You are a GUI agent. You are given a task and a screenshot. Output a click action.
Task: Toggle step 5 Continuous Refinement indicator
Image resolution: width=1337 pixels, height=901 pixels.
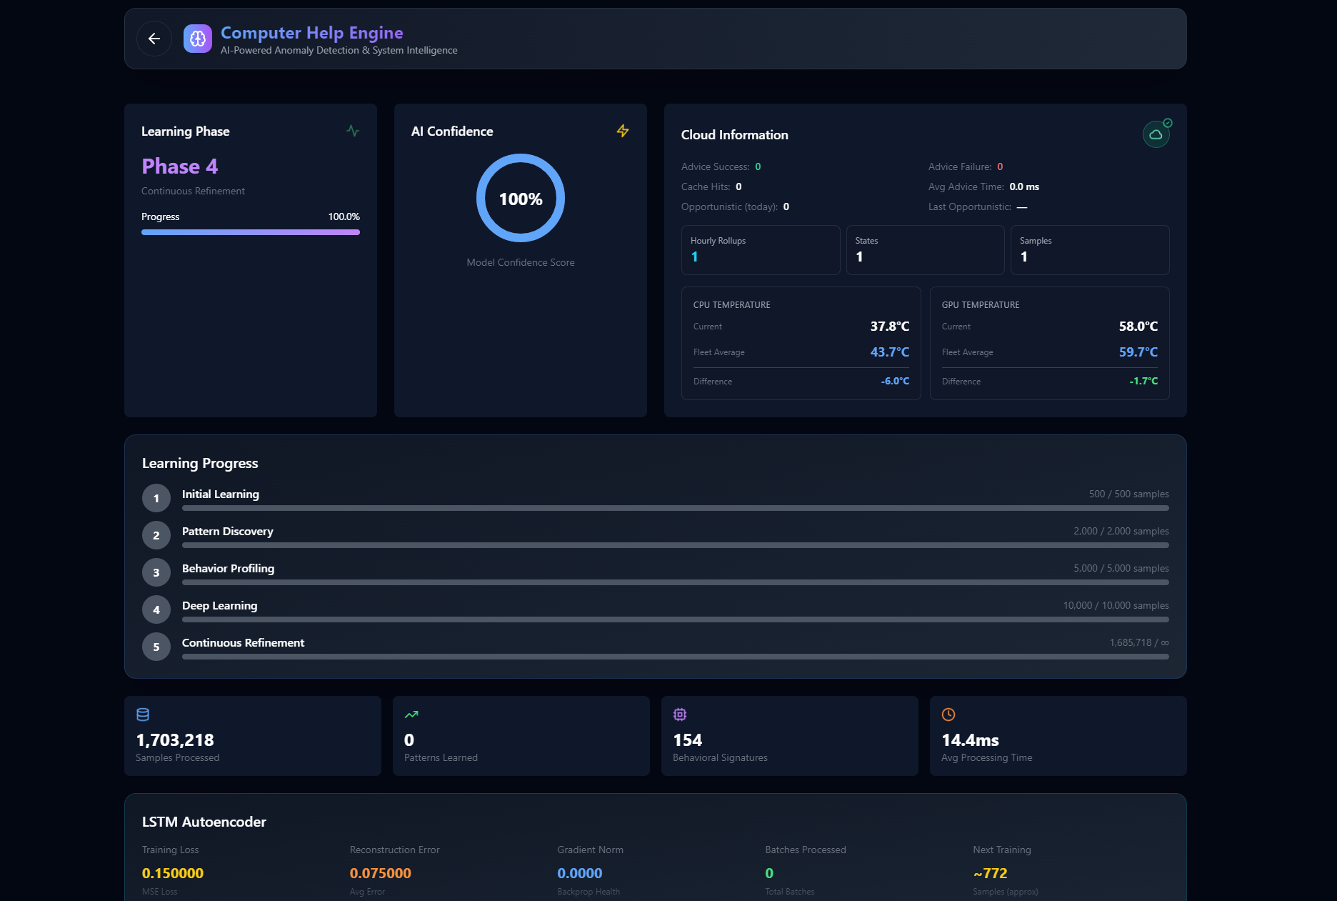click(x=156, y=647)
